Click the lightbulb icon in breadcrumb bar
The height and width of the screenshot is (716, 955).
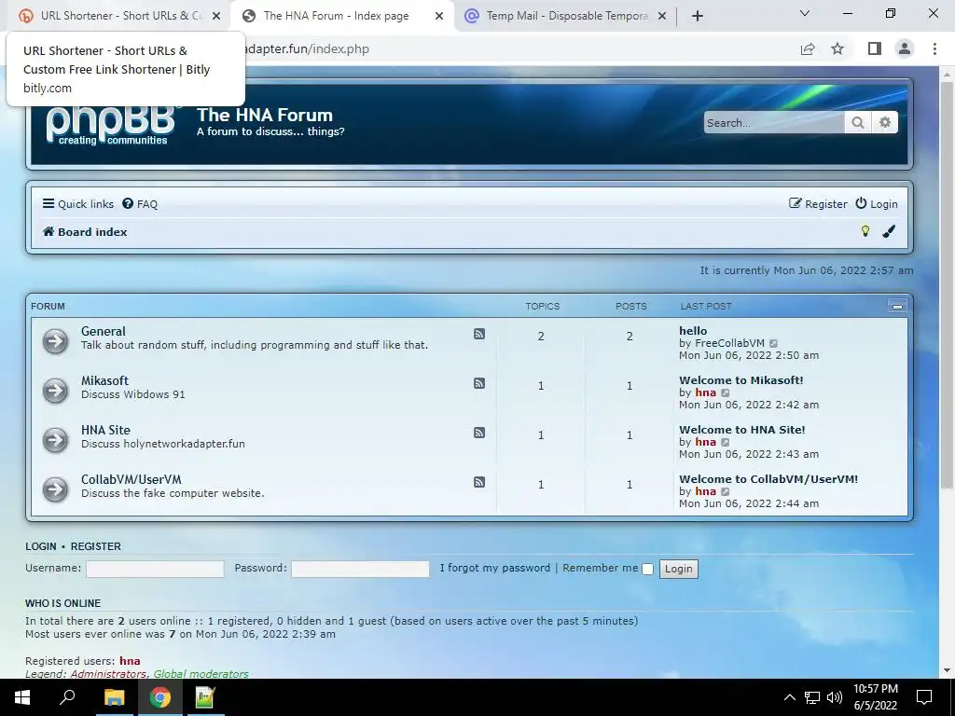[x=865, y=231]
